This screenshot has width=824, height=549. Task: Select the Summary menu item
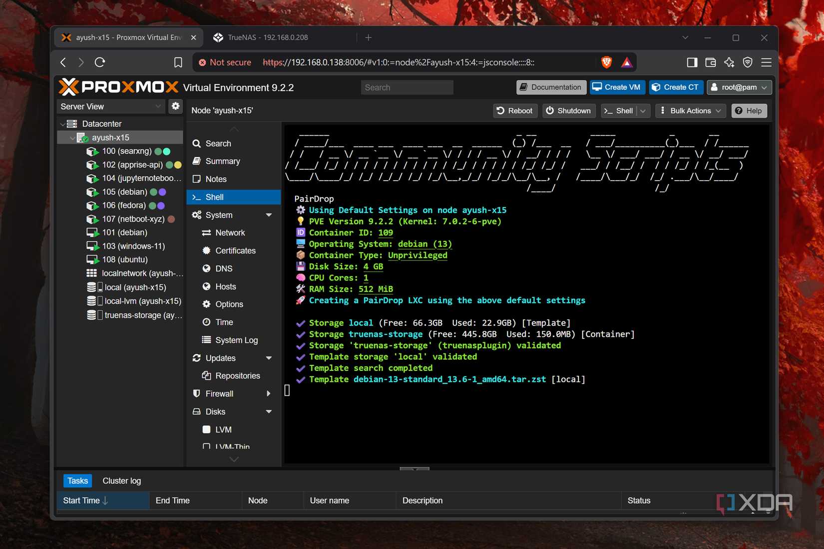(234, 161)
